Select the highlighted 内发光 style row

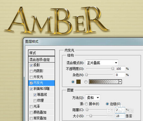(x=41, y=83)
